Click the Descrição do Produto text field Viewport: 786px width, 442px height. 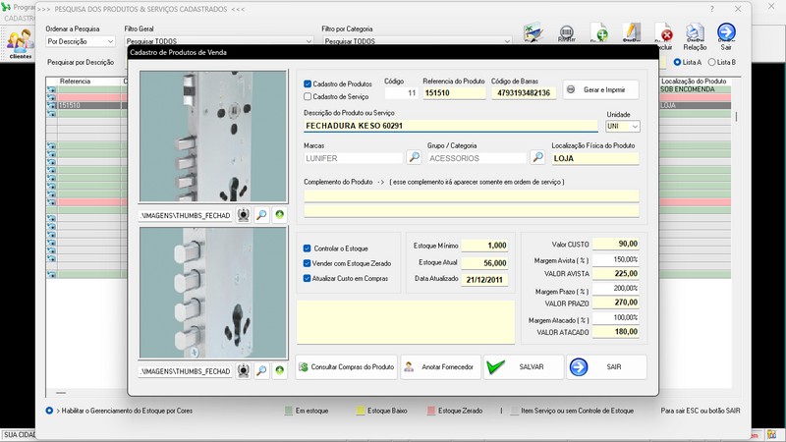pos(450,127)
